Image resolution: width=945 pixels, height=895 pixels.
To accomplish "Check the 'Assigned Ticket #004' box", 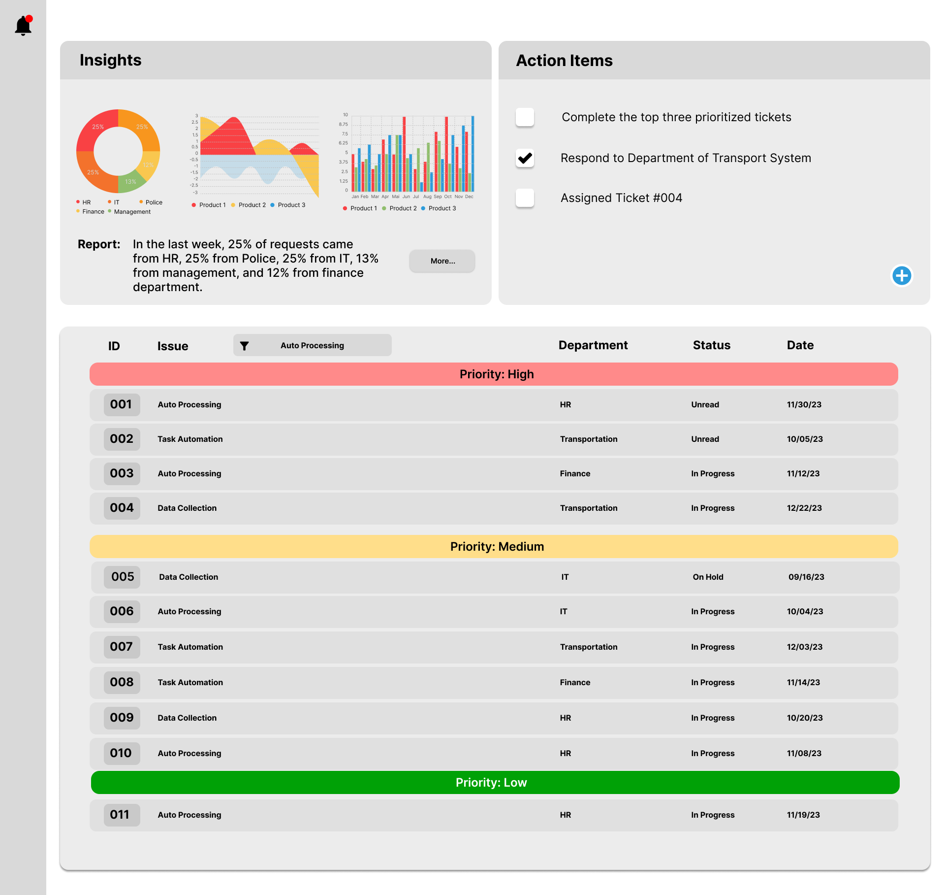I will pos(525,198).
